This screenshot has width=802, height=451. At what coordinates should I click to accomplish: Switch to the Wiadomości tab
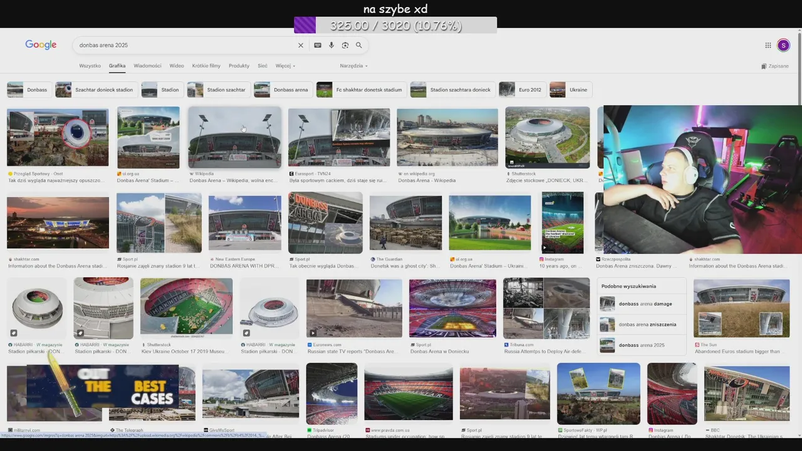[147, 66]
